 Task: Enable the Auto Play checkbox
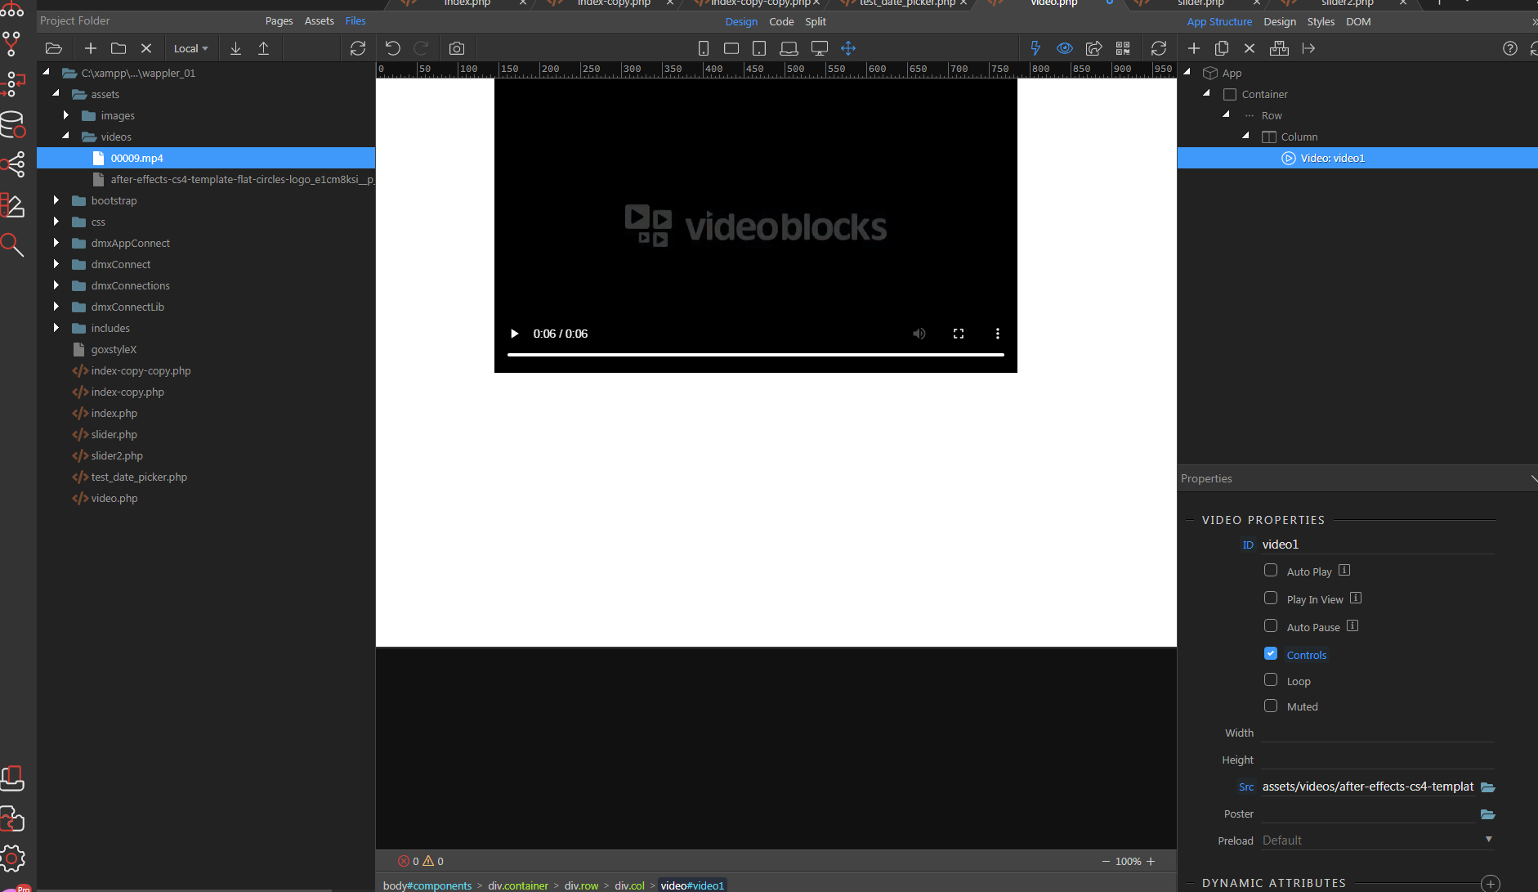click(1271, 571)
